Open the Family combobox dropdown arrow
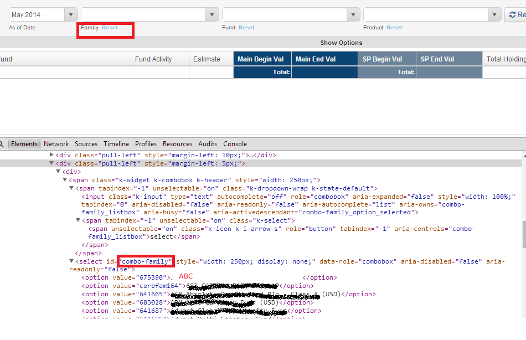 tap(212, 15)
